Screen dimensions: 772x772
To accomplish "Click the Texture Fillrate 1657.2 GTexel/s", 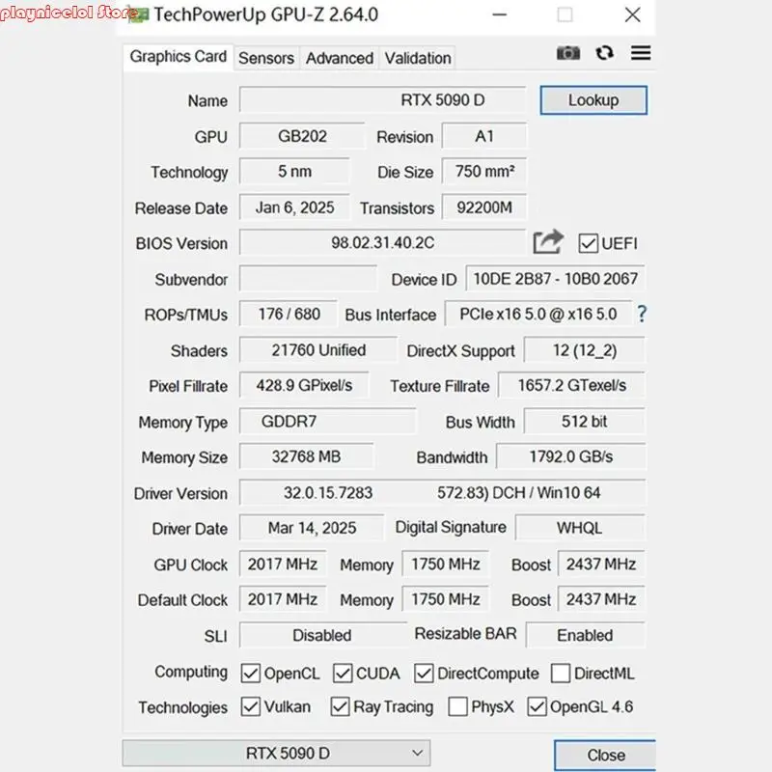I will [x=571, y=385].
